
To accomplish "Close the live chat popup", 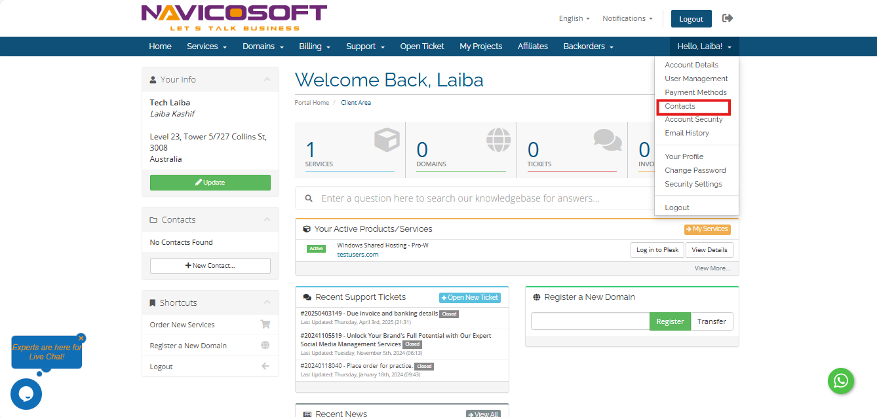I will (81, 338).
